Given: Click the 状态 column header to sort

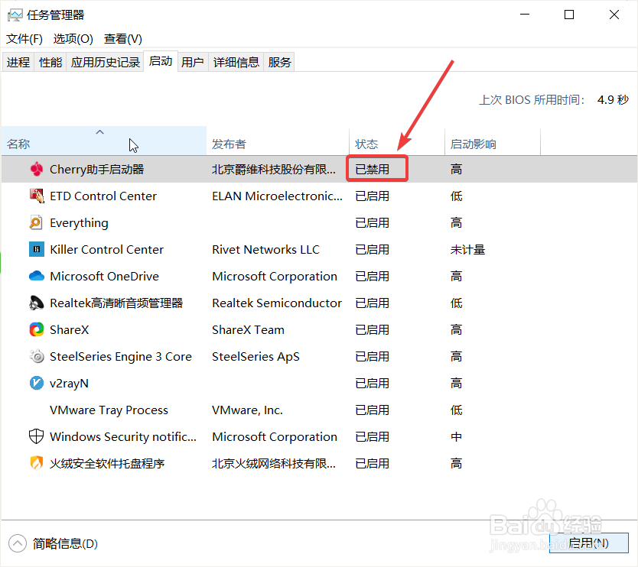Looking at the screenshot, I should click(367, 143).
